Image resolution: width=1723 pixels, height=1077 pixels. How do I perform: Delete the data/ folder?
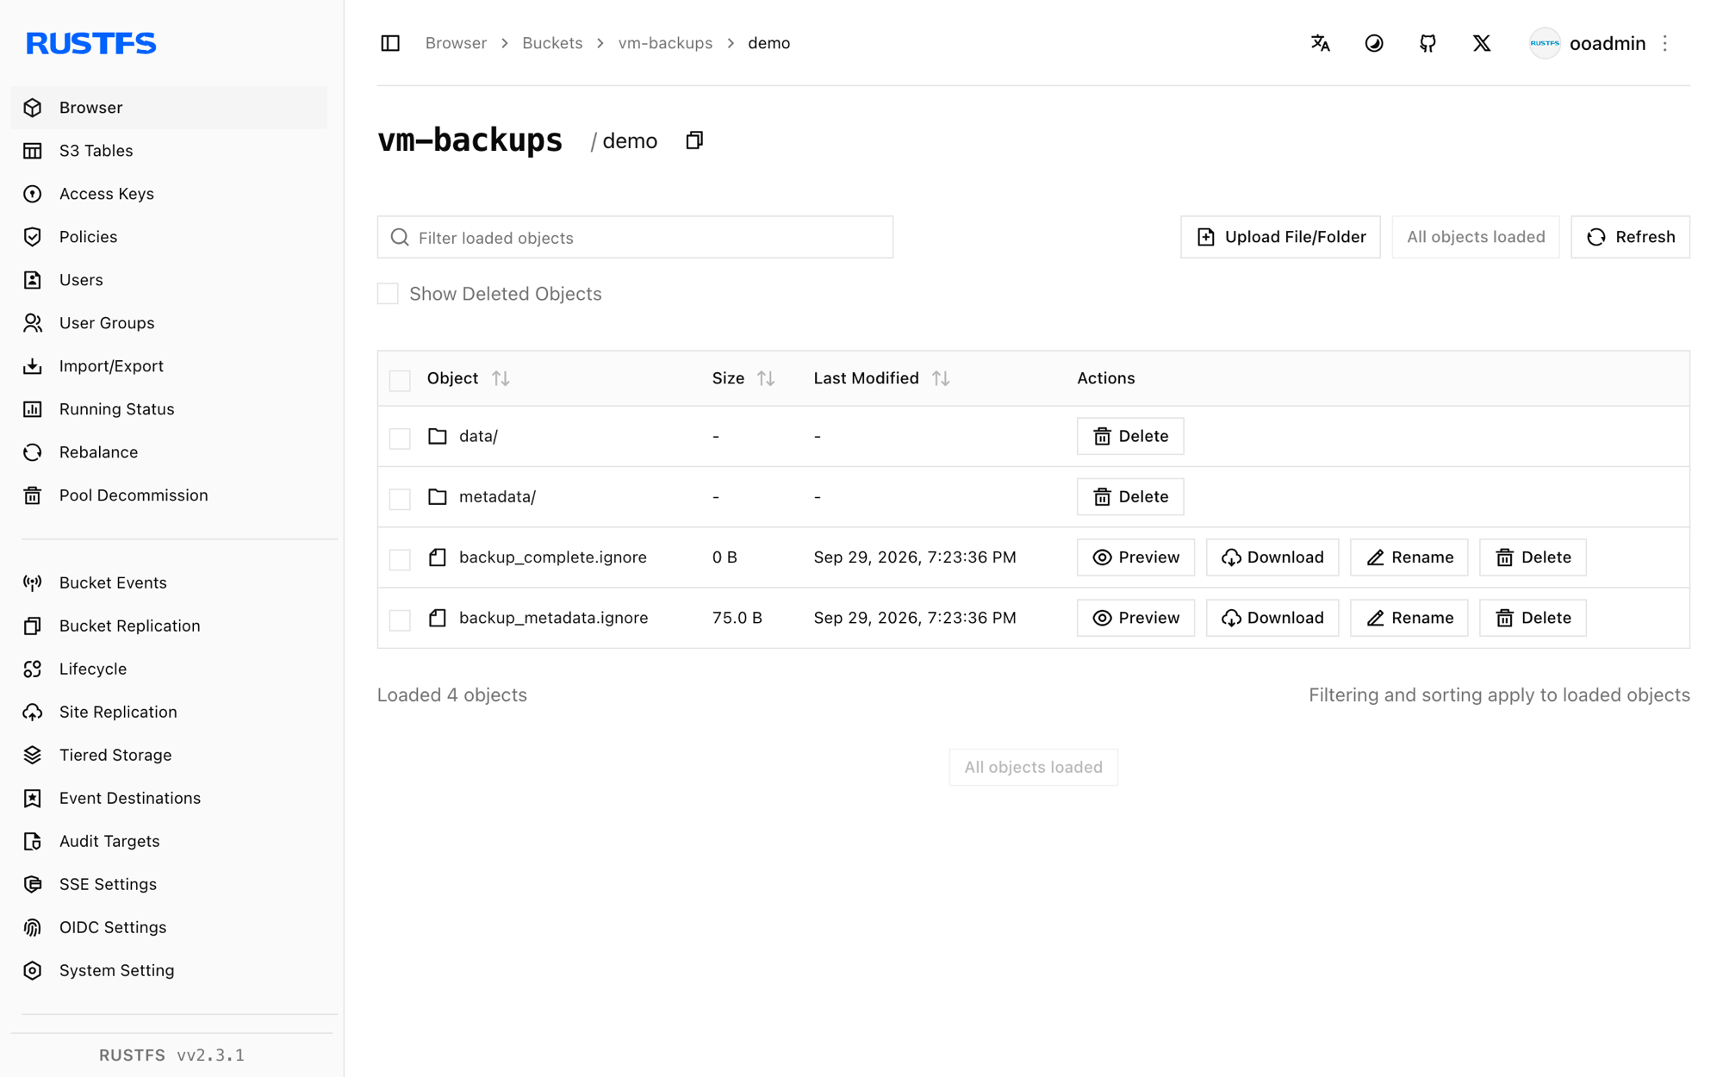[1130, 436]
